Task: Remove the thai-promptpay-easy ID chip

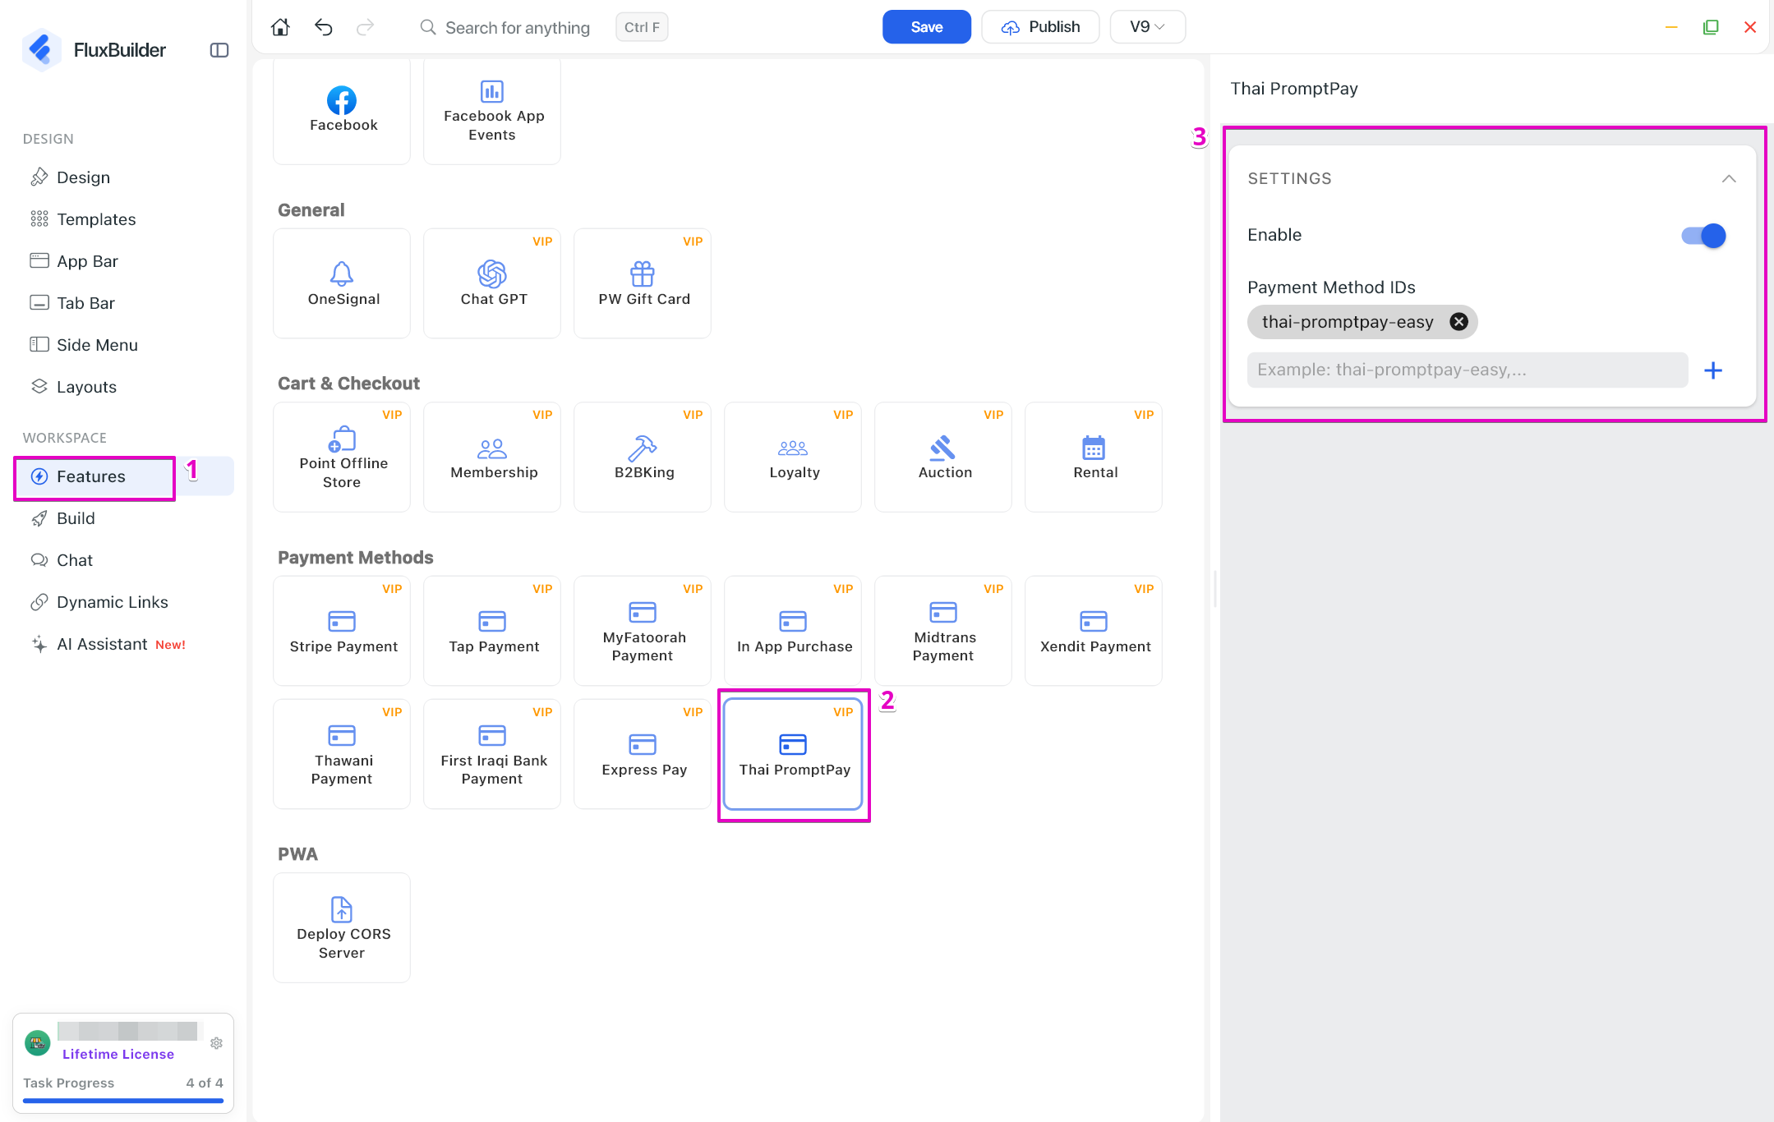Action: click(1458, 322)
